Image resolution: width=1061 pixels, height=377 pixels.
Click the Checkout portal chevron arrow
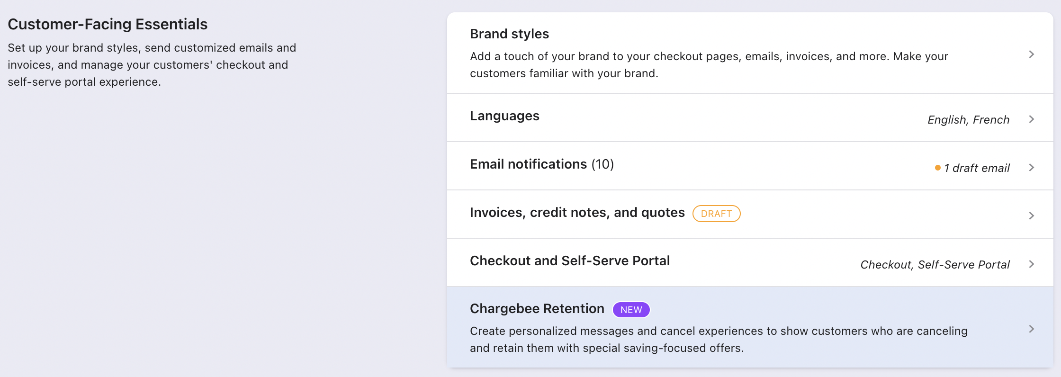pos(1031,264)
